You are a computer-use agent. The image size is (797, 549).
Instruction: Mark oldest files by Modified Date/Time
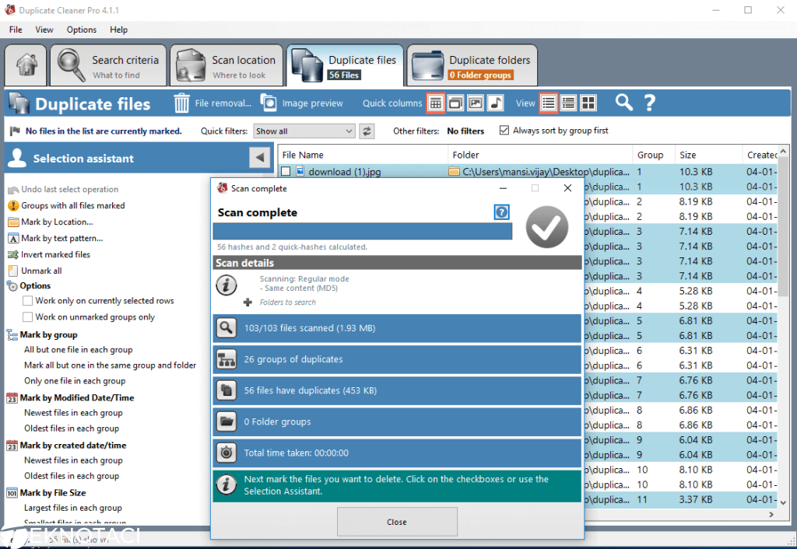click(x=72, y=428)
